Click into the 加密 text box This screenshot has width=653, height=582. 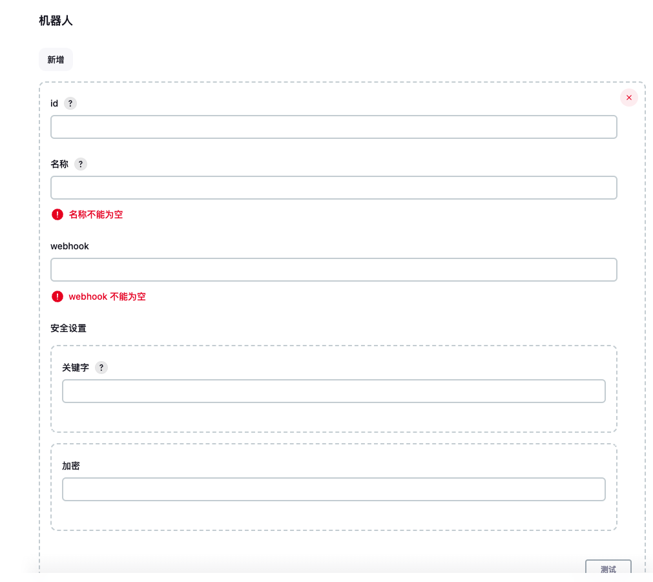click(333, 489)
